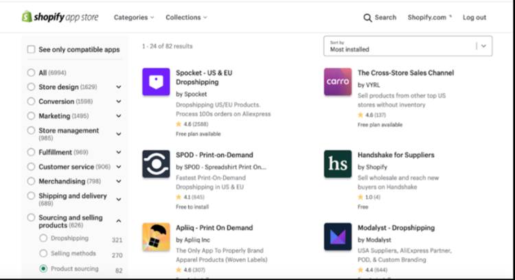Select the Store design radio button
The image size is (515, 280).
[31, 87]
